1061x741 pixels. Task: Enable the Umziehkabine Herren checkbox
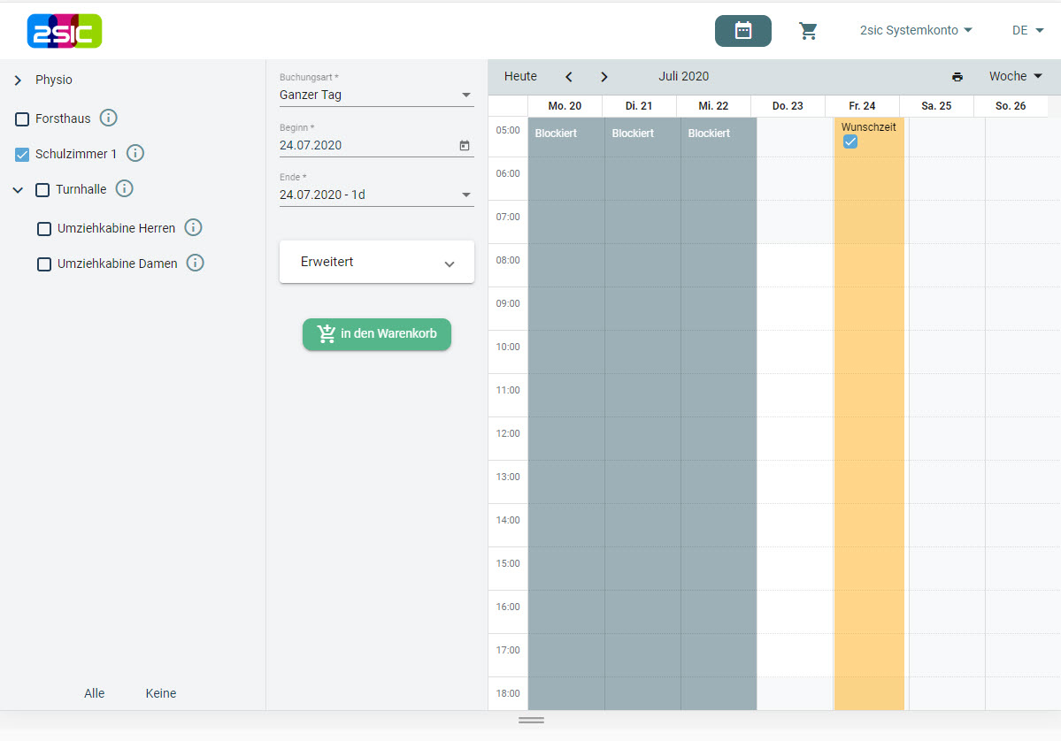pos(44,229)
